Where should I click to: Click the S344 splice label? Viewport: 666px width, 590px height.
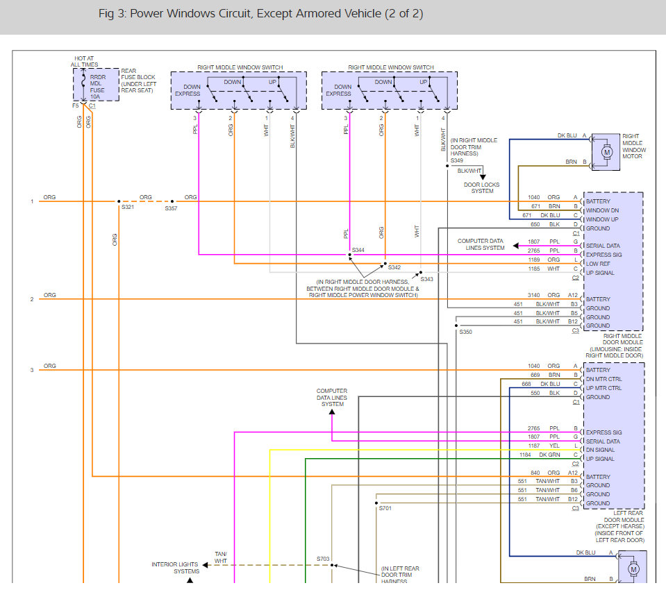358,250
